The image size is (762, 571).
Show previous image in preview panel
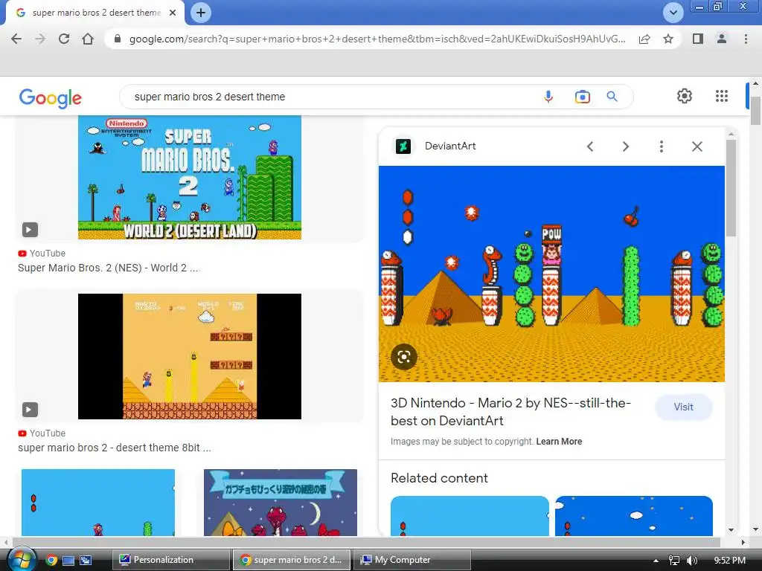pos(590,146)
